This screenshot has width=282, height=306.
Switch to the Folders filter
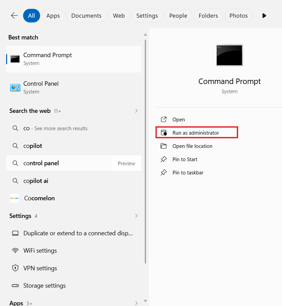click(208, 16)
